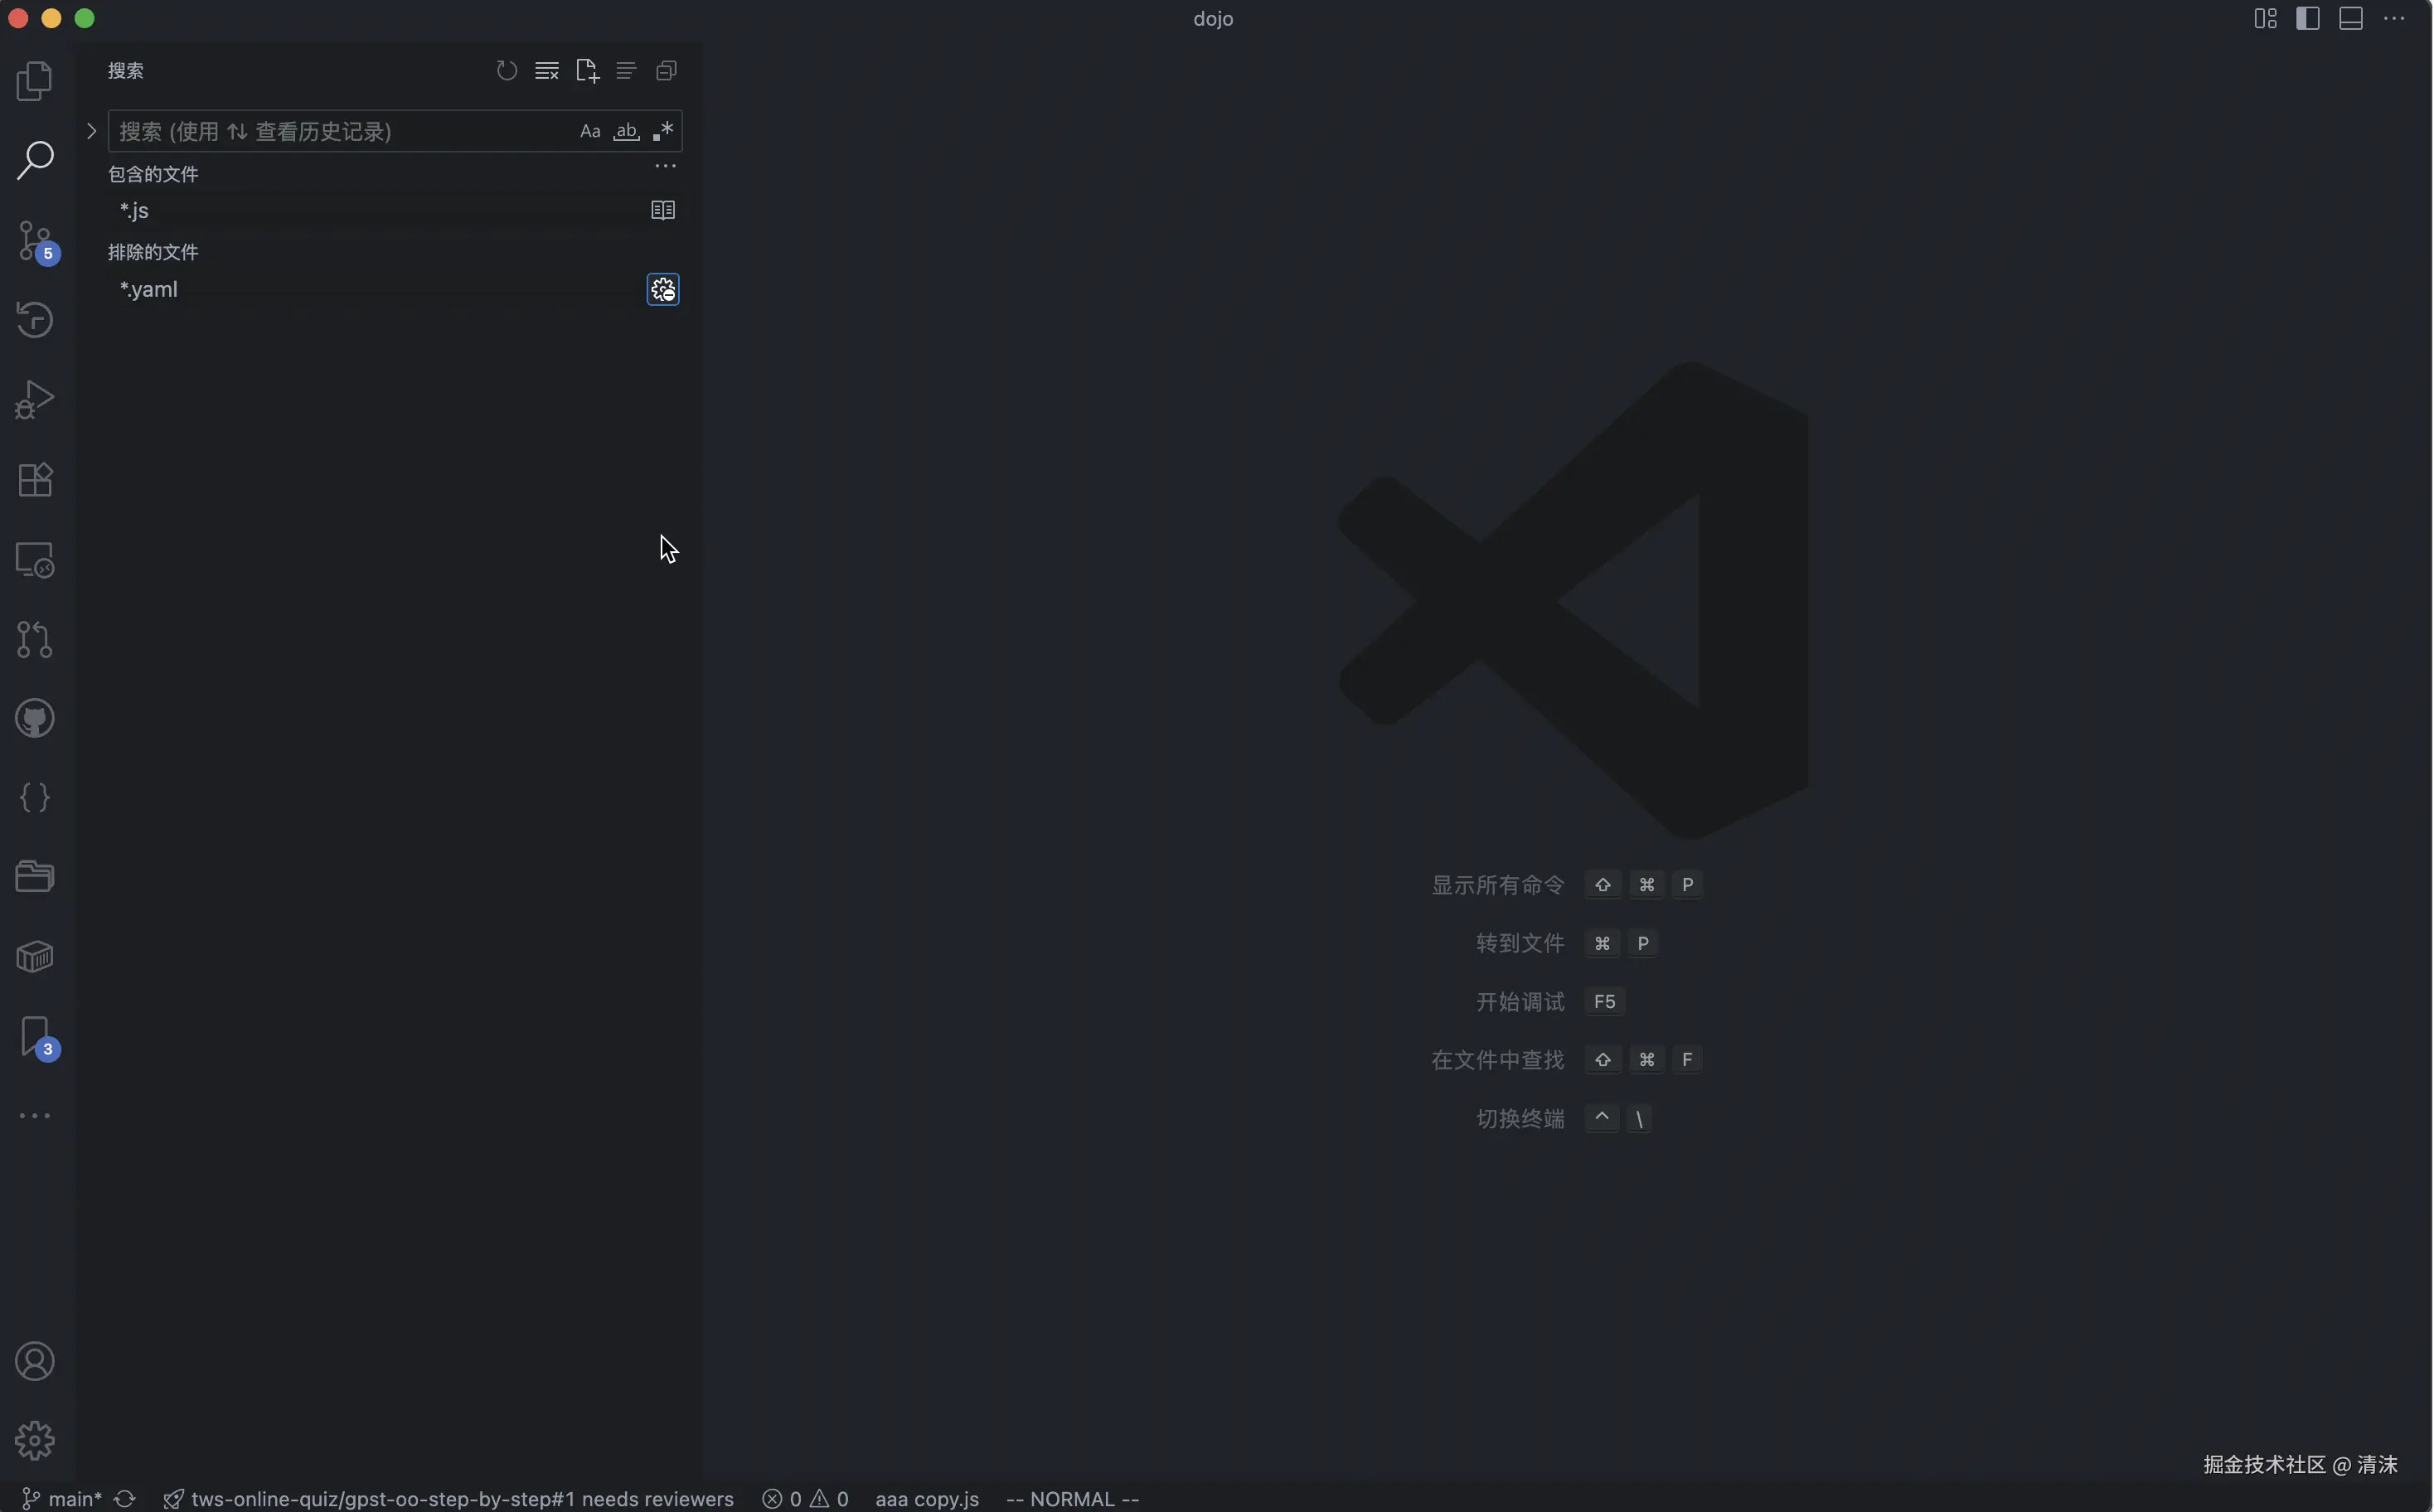
Task: Open pull request status needing reviewers
Action: [x=449, y=1499]
